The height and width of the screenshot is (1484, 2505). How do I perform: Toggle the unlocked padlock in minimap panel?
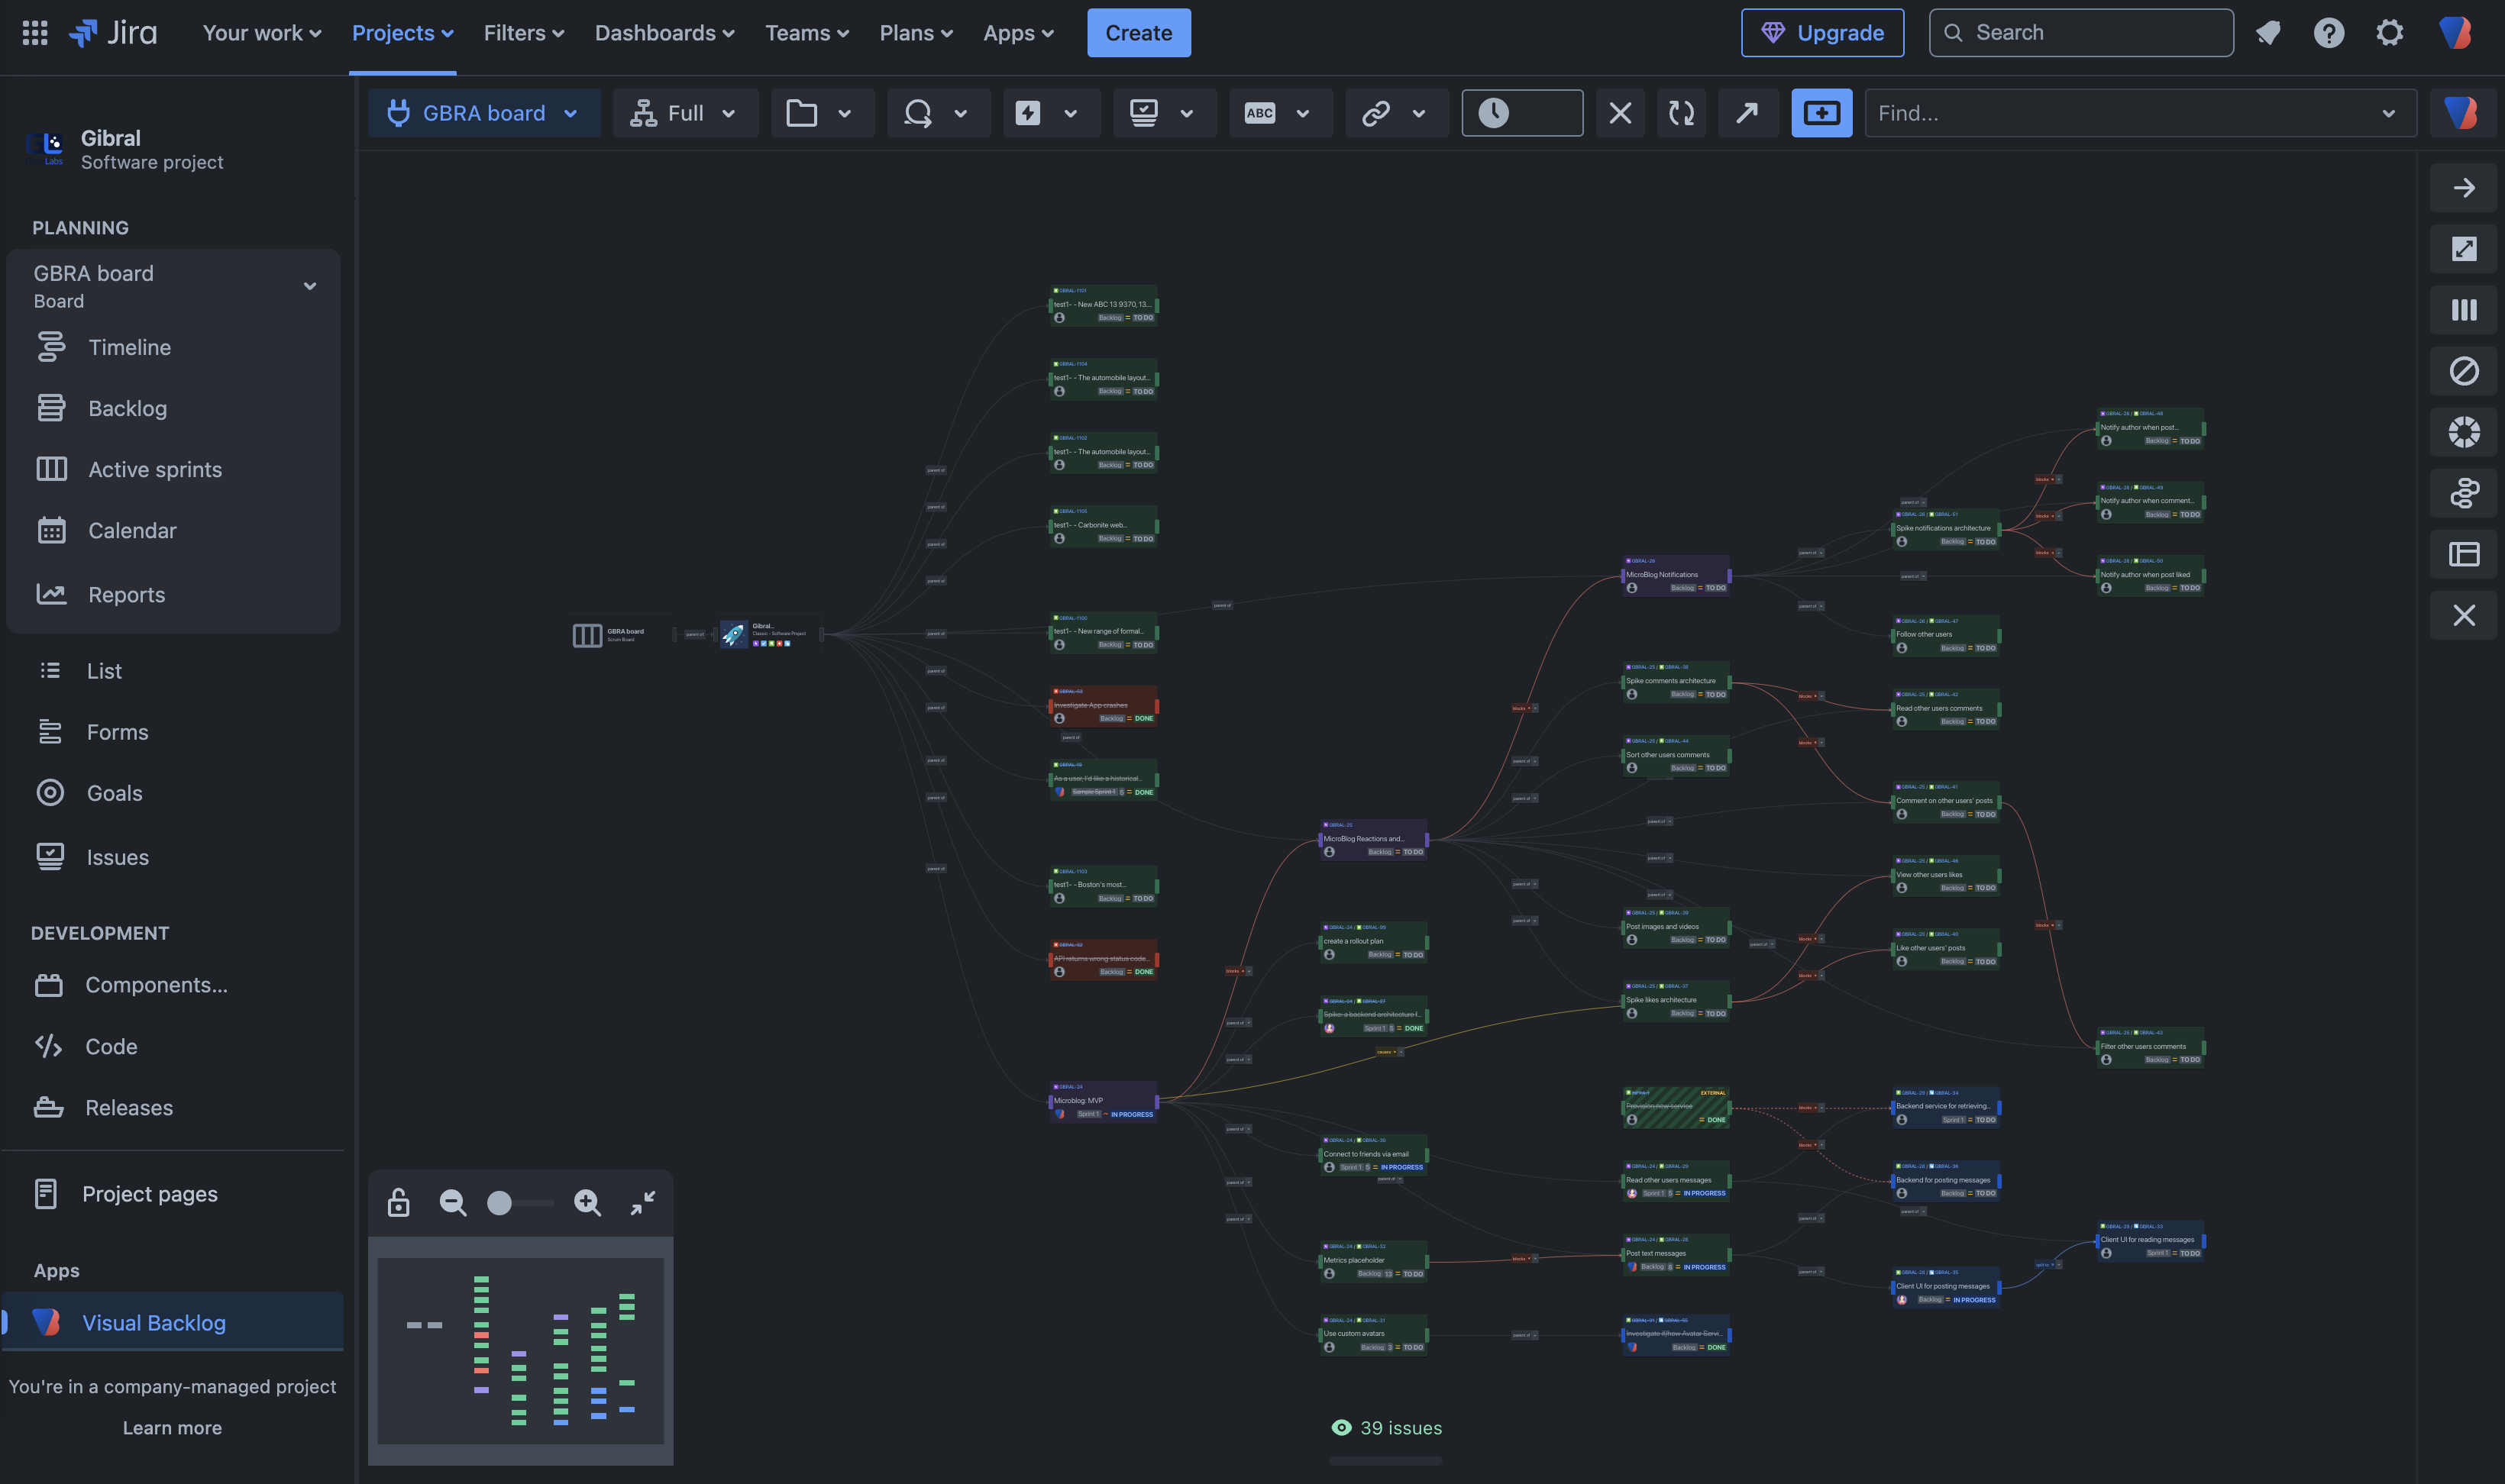click(398, 1203)
